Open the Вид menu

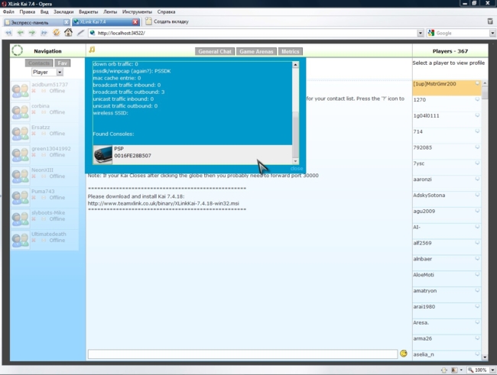(44, 11)
